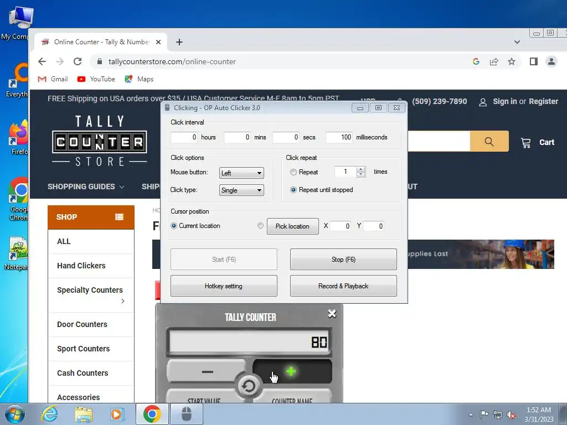The height and width of the screenshot is (425, 567).
Task: Open the Gmail bookmark
Action: click(x=53, y=79)
